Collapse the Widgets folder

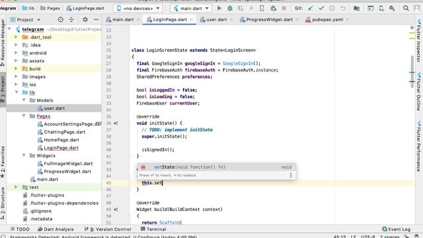[24, 155]
